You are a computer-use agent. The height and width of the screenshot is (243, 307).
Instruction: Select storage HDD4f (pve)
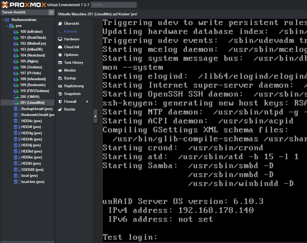pyautogui.click(x=27, y=127)
